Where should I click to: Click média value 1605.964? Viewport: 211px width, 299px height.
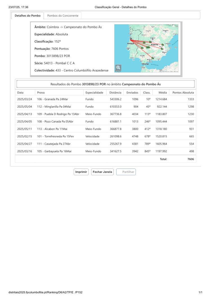point(161,144)
